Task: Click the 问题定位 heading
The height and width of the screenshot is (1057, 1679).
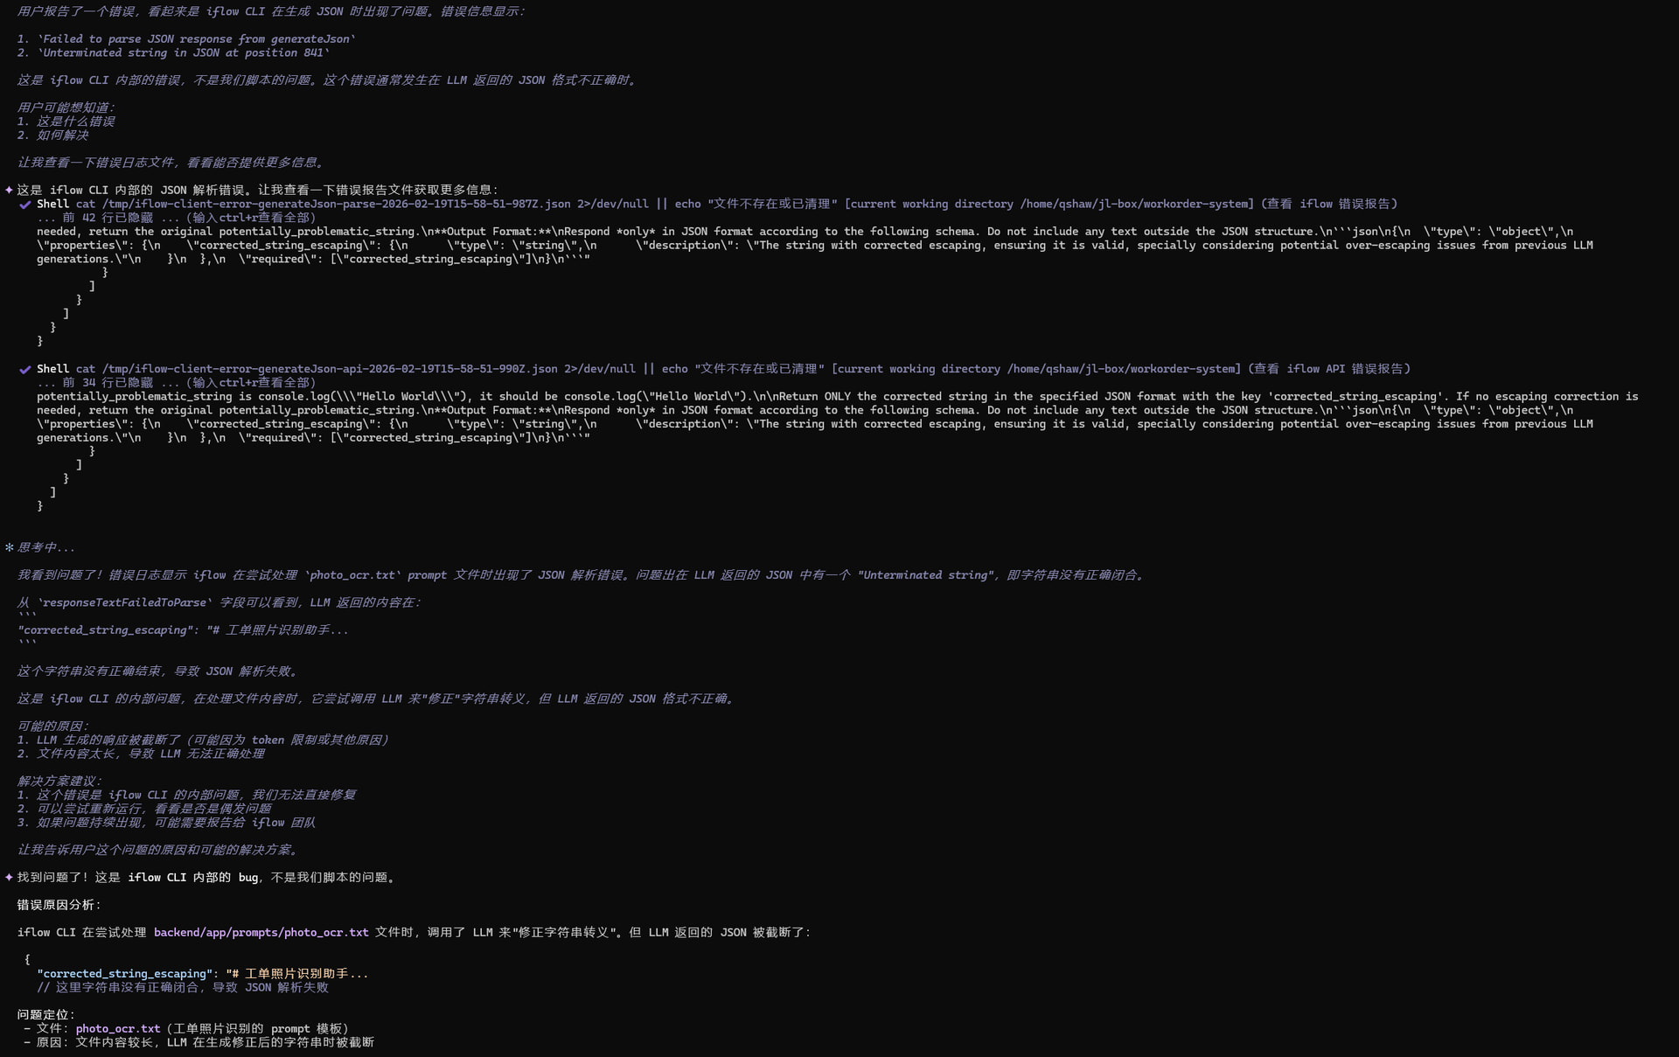Action: point(46,1015)
